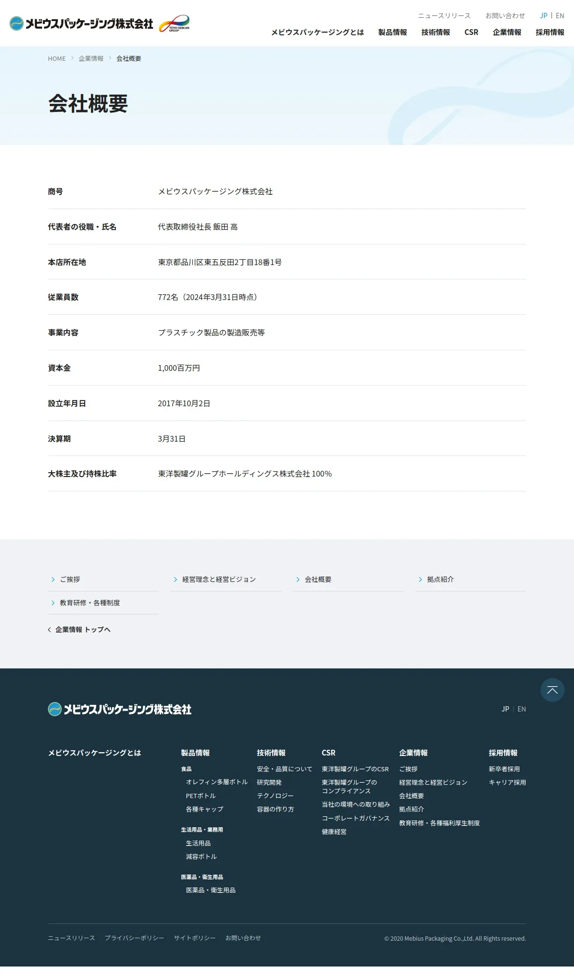
Task: Open the Toyo Seikan Group logo
Action: coord(174,23)
